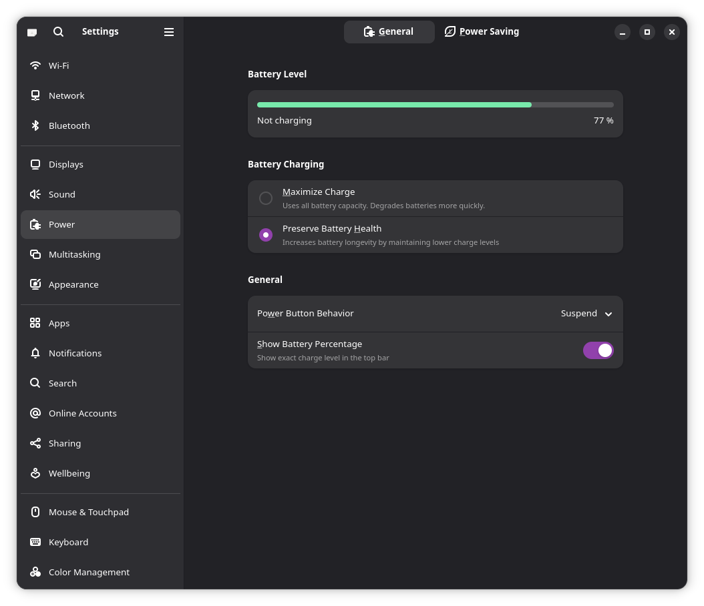Click the Sharing icon in sidebar
The image size is (704, 606).
[35, 443]
